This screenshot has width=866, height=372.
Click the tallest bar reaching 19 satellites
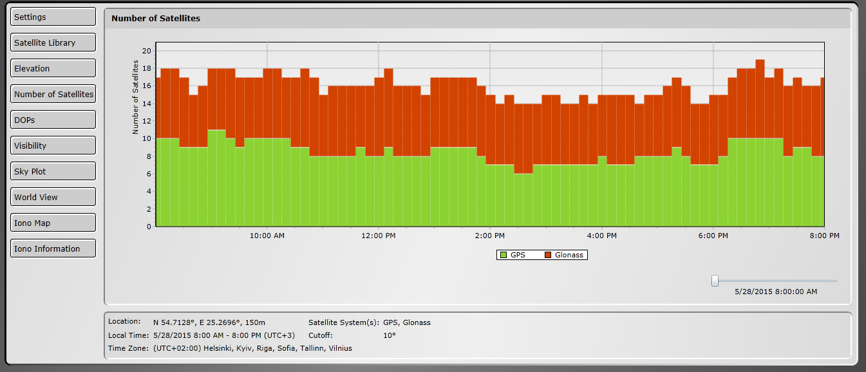[760, 143]
